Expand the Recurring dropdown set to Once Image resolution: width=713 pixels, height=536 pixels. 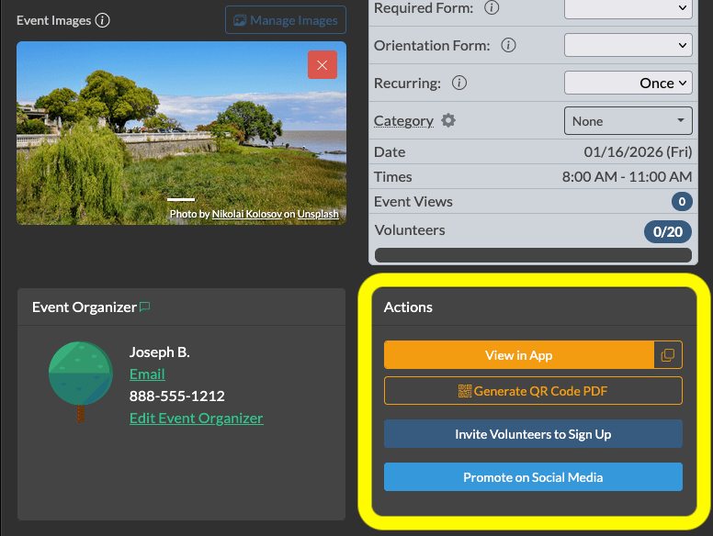(628, 83)
